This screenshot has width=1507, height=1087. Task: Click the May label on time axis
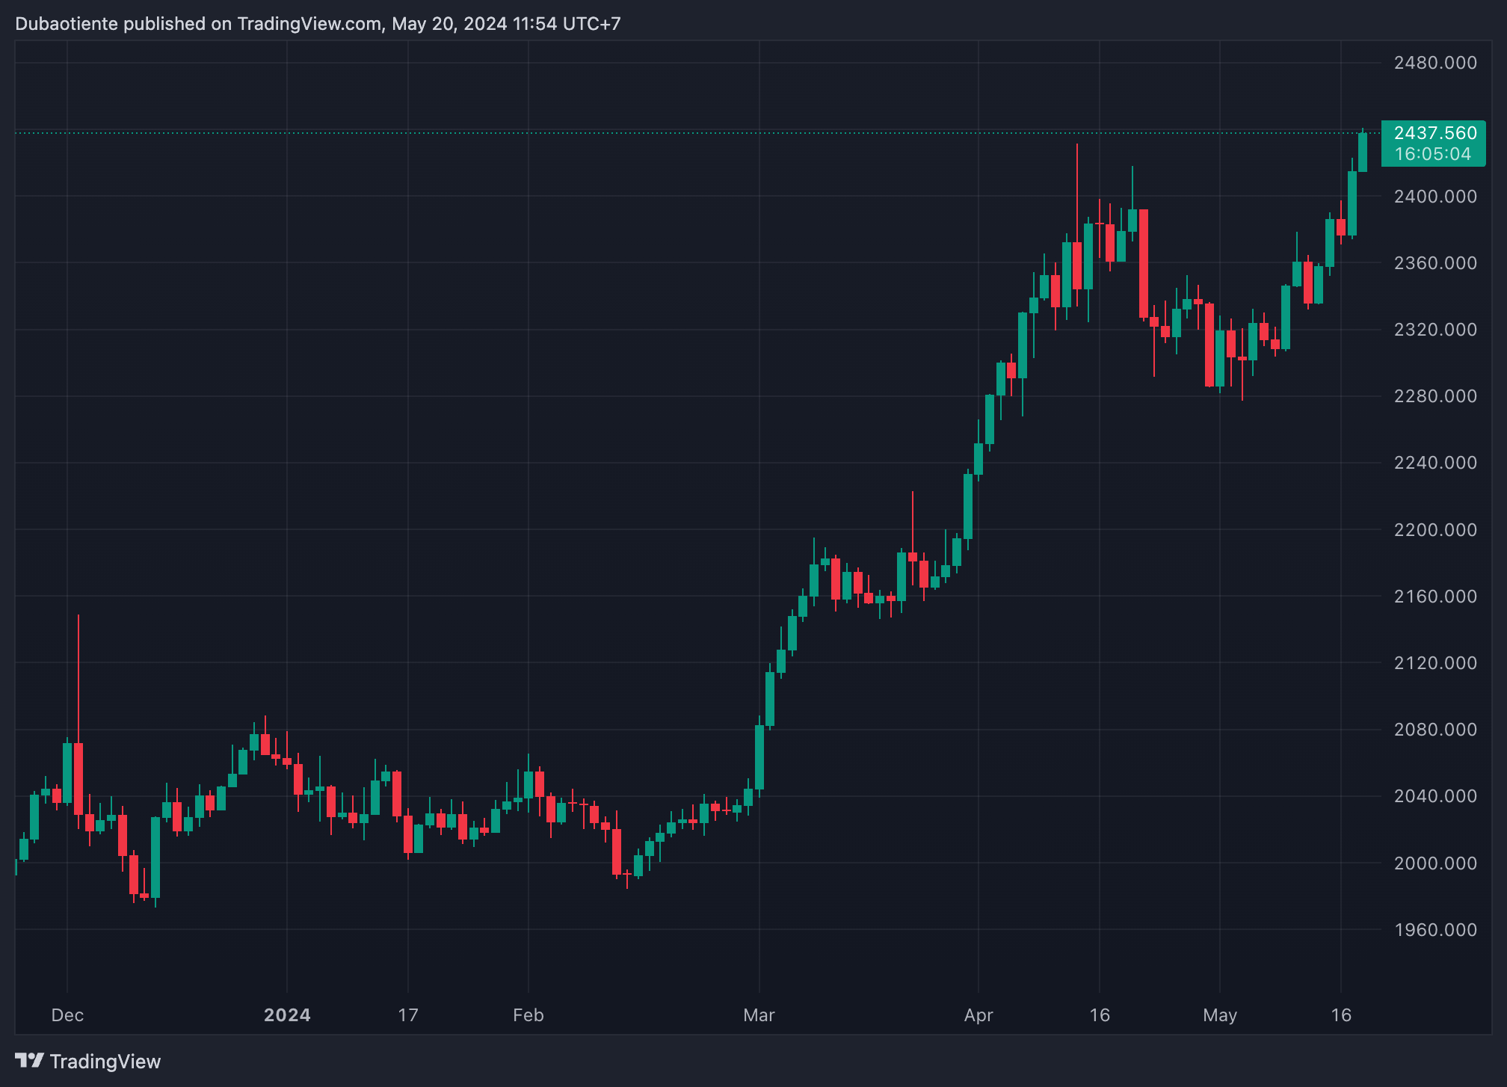(1220, 1015)
